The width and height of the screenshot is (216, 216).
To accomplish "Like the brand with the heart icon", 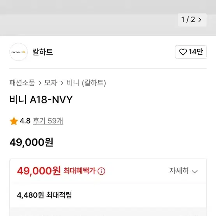I will (x=183, y=52).
